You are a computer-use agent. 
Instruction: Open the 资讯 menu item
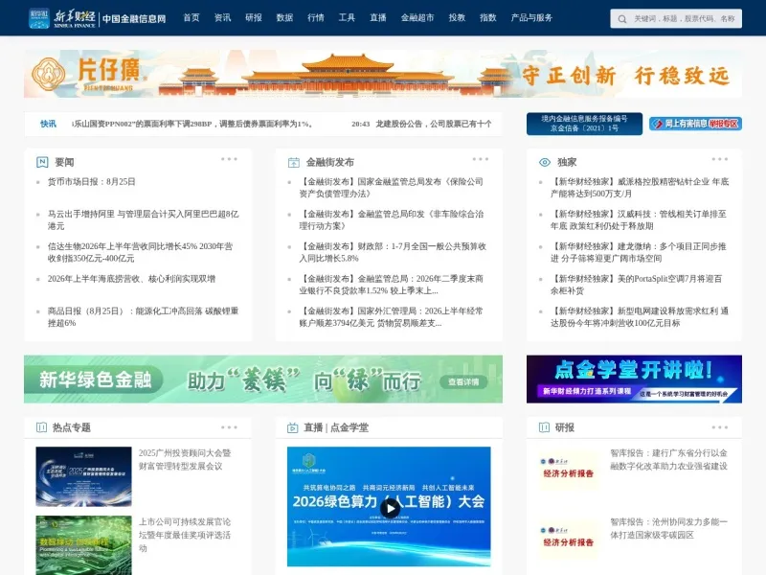point(223,17)
